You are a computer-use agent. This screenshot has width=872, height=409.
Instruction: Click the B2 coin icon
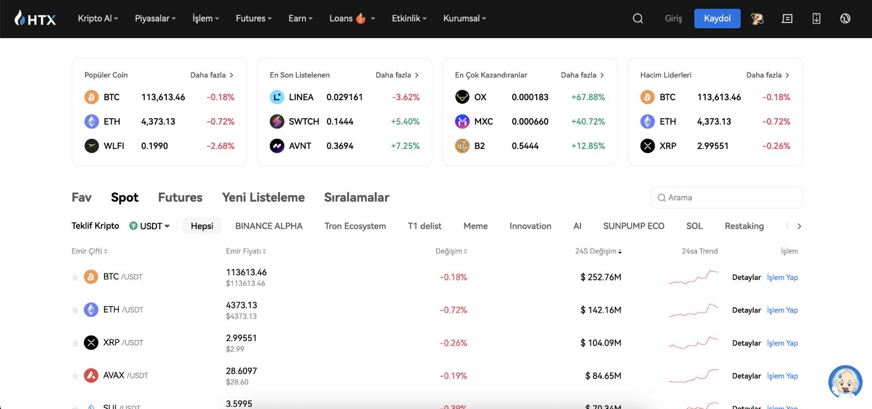462,146
